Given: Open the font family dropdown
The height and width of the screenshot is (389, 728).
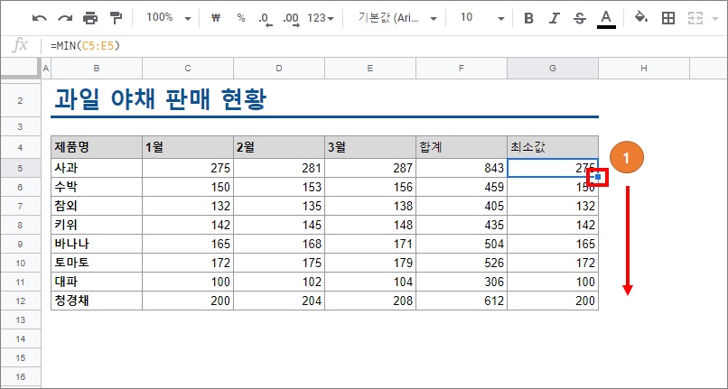Looking at the screenshot, I should [397, 18].
